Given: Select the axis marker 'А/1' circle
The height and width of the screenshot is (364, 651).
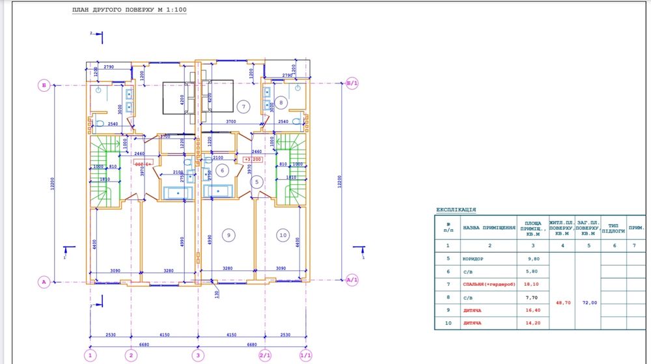Looking at the screenshot, I should tap(352, 280).
